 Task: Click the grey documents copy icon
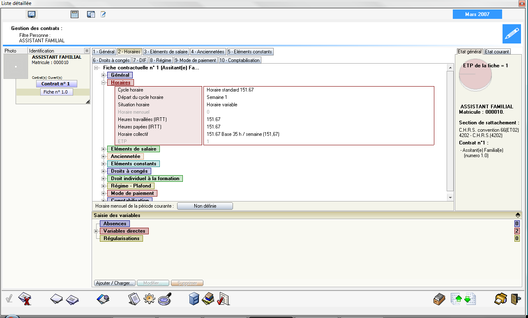point(134,299)
